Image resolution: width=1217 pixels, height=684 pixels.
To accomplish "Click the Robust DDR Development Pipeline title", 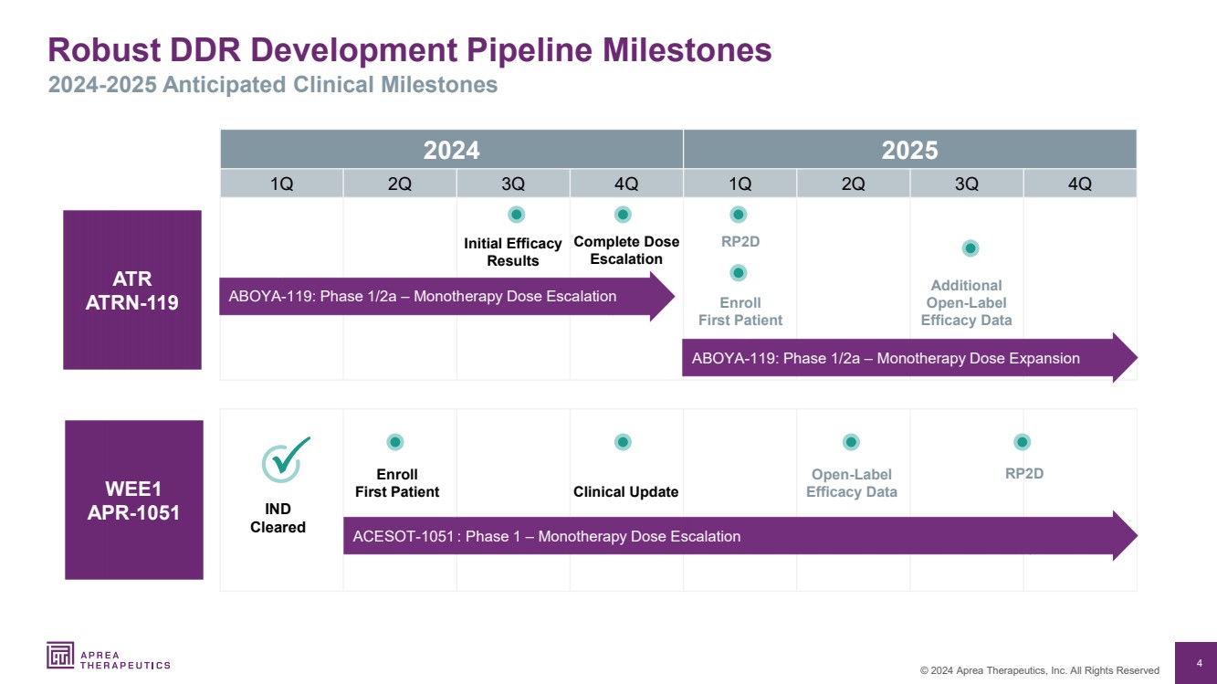I will (410, 49).
